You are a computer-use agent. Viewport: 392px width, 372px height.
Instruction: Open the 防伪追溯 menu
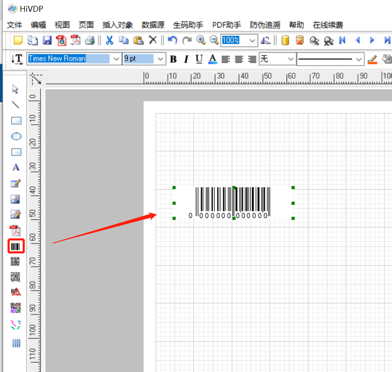point(265,25)
